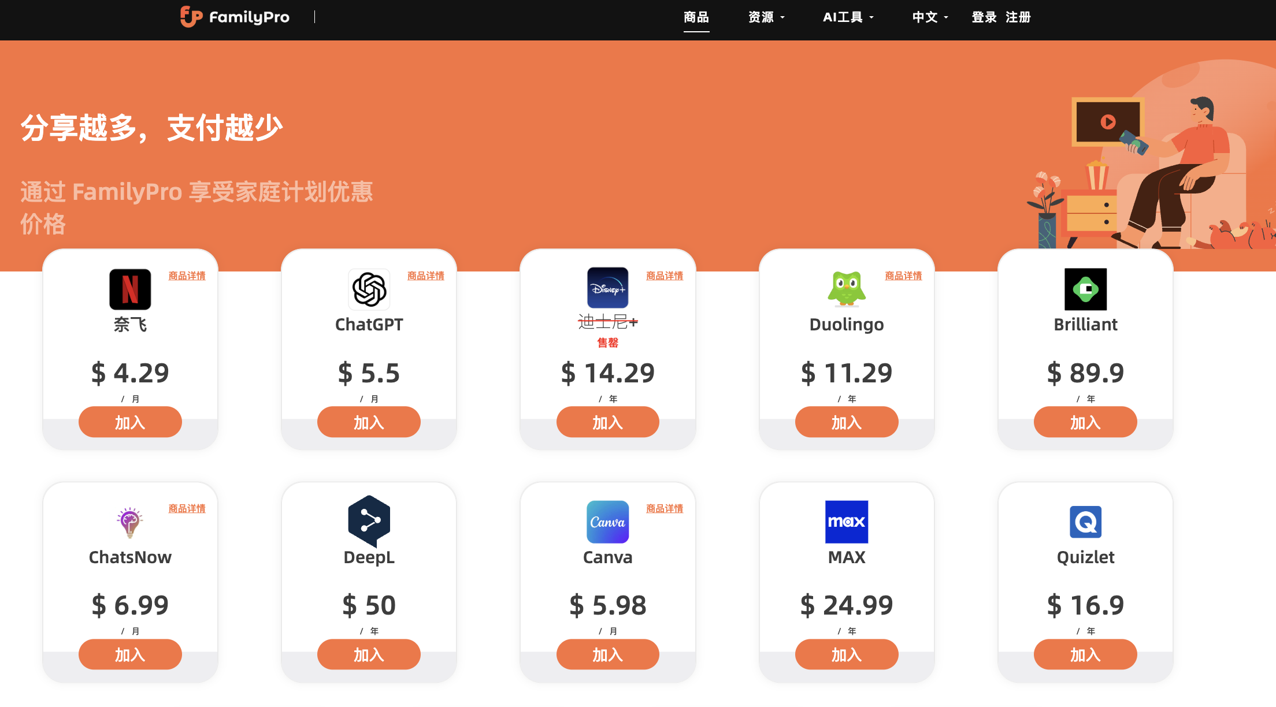Image resolution: width=1276 pixels, height=707 pixels.
Task: Click the Disney+ logo icon
Action: point(607,288)
